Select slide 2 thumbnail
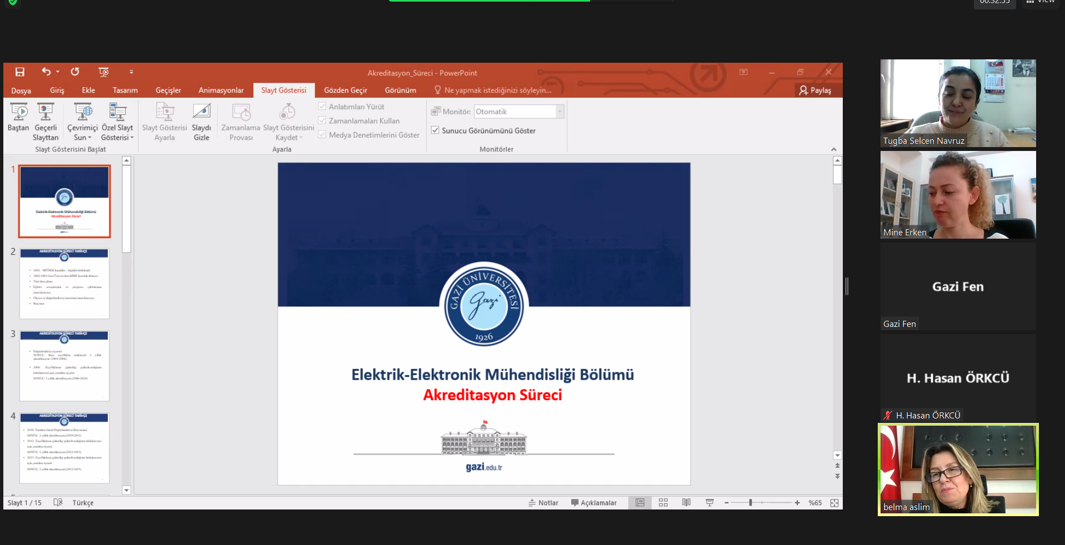Screen dimensions: 1065x545 pos(64,284)
